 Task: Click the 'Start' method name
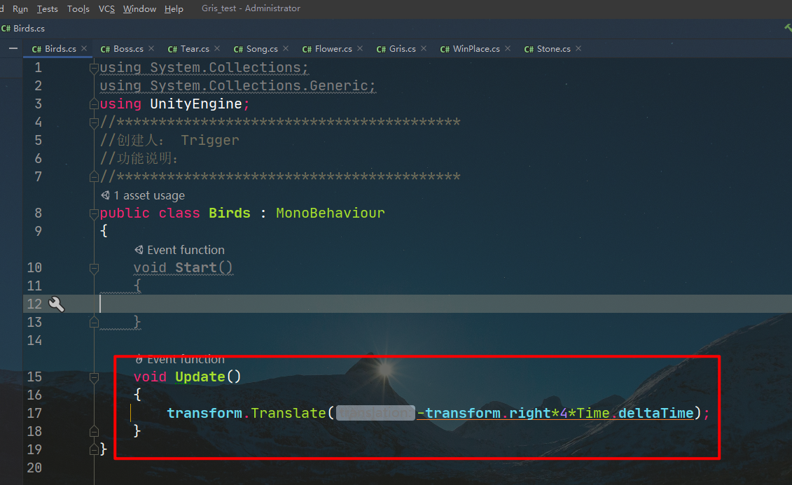(196, 267)
